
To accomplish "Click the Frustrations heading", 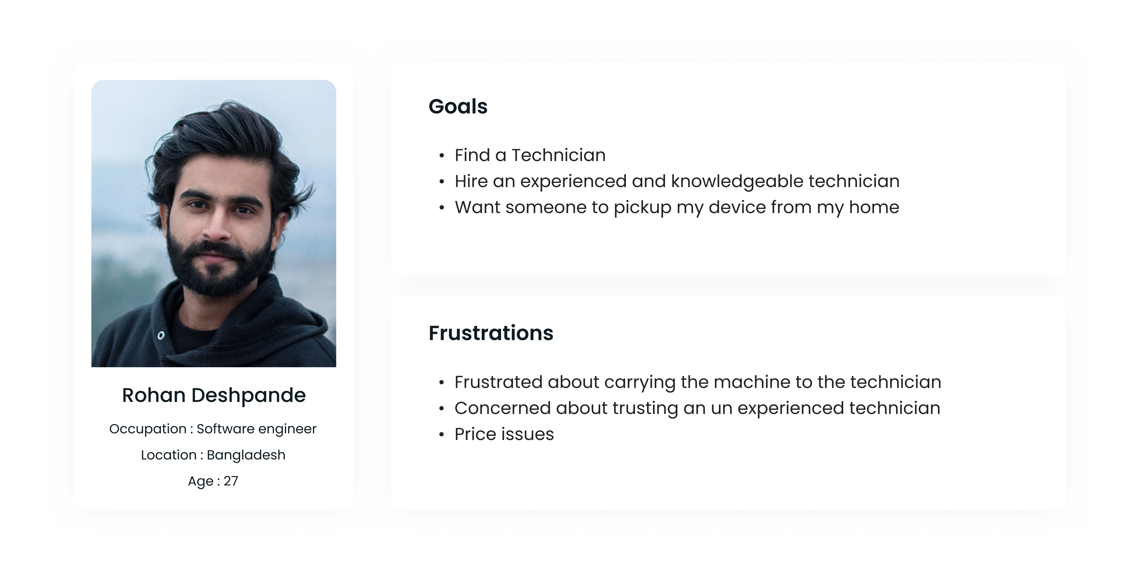I will tap(491, 333).
